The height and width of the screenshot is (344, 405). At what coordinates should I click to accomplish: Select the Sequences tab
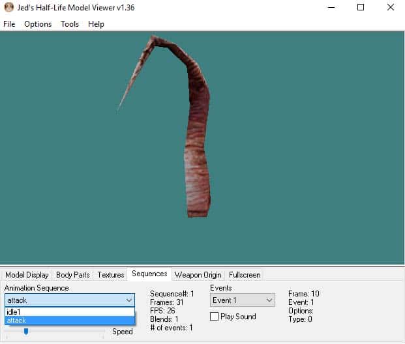(149, 274)
